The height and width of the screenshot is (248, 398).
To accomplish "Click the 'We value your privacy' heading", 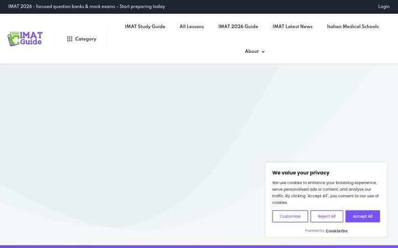I will [301, 173].
